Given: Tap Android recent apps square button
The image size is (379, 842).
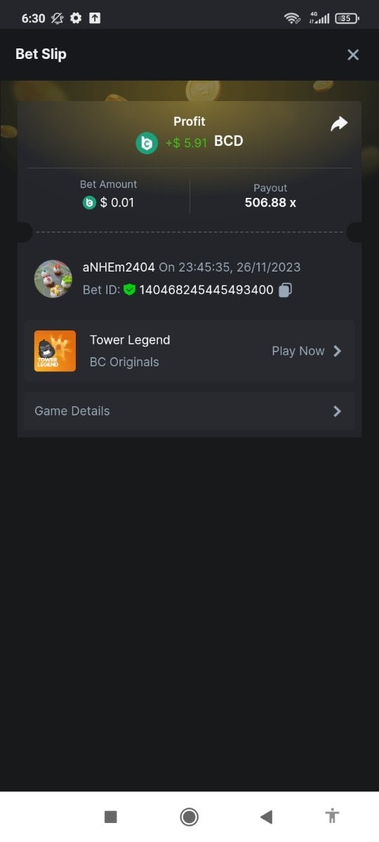Looking at the screenshot, I should (x=110, y=816).
